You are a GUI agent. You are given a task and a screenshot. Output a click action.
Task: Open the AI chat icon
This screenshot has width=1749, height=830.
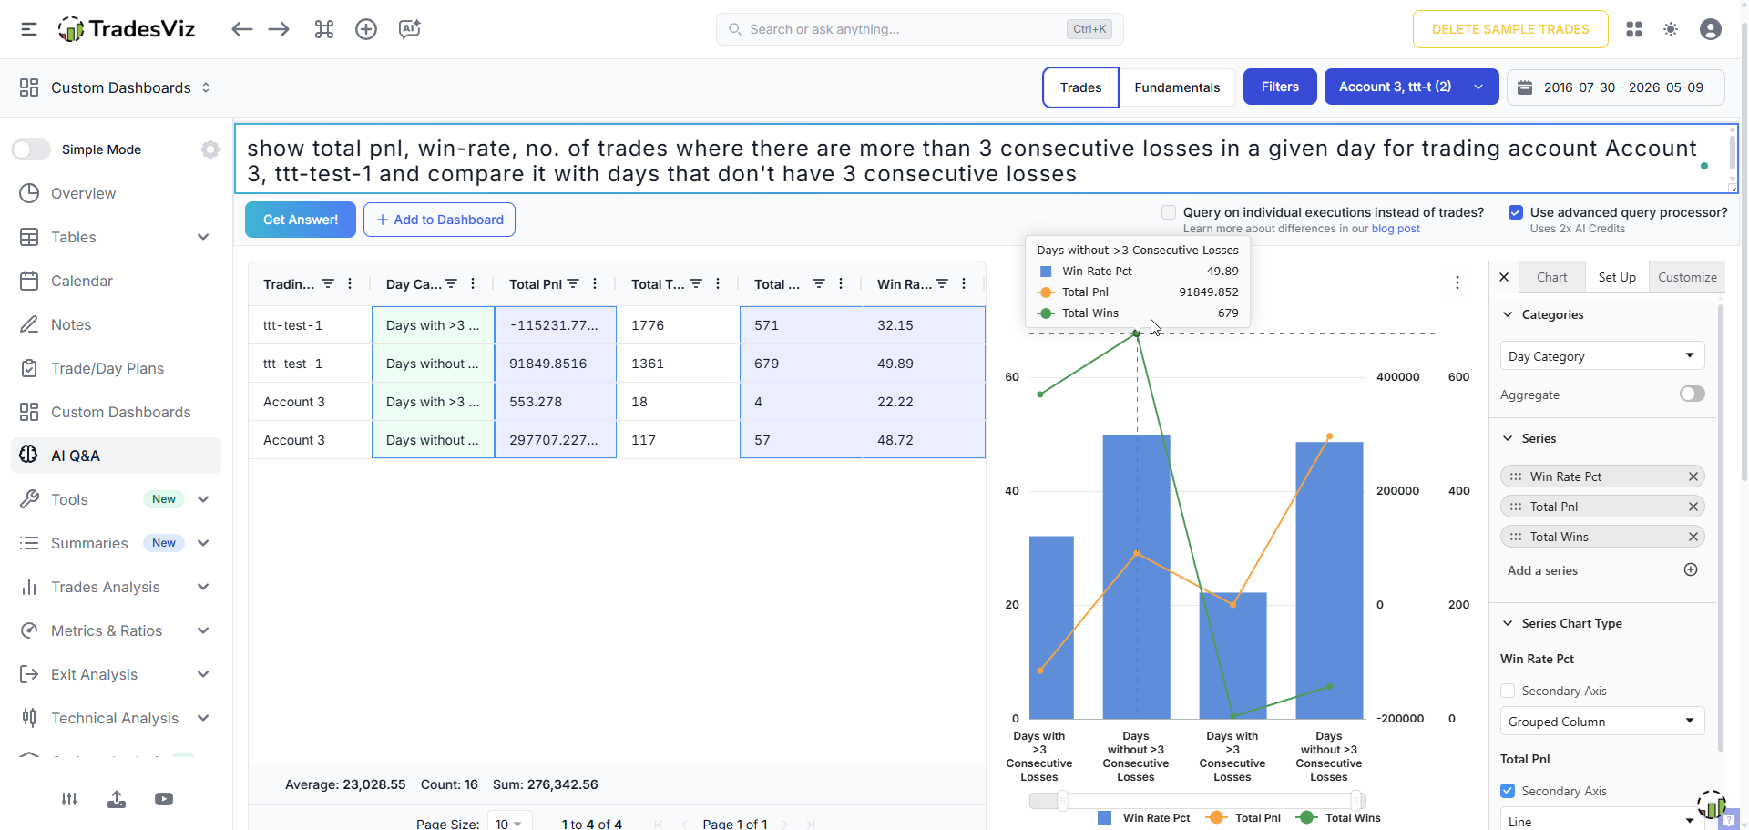[409, 29]
